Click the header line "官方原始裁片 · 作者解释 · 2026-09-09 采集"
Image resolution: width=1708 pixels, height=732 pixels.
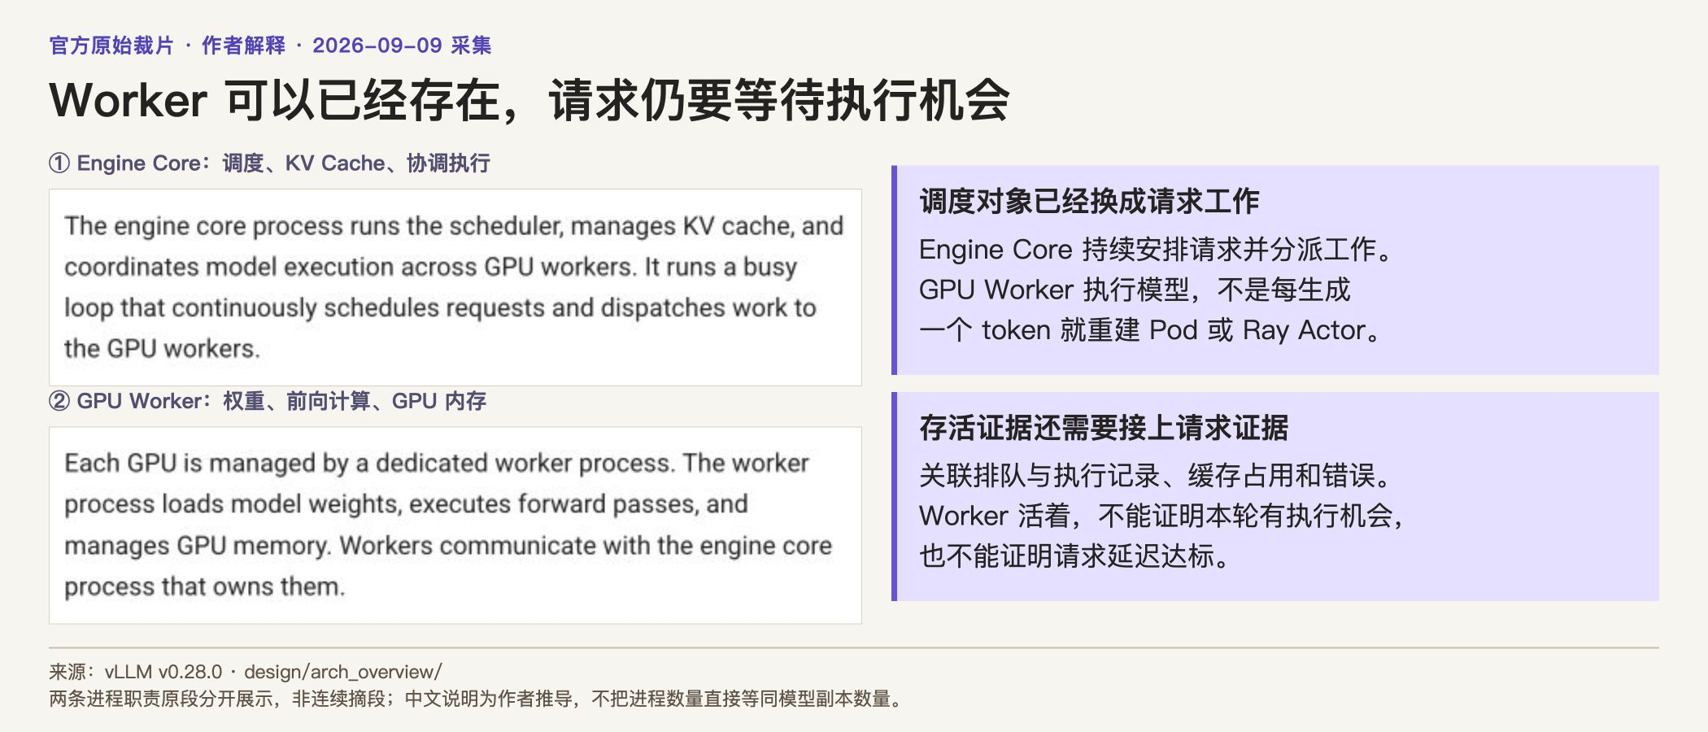(x=270, y=46)
